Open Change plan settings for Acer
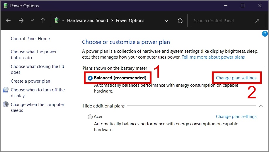 (236, 117)
